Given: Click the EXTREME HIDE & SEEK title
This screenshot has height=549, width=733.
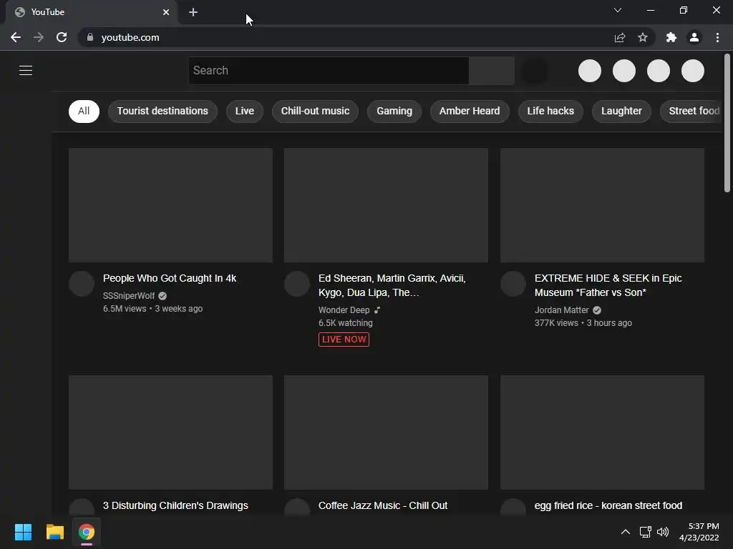Looking at the screenshot, I should 608,285.
